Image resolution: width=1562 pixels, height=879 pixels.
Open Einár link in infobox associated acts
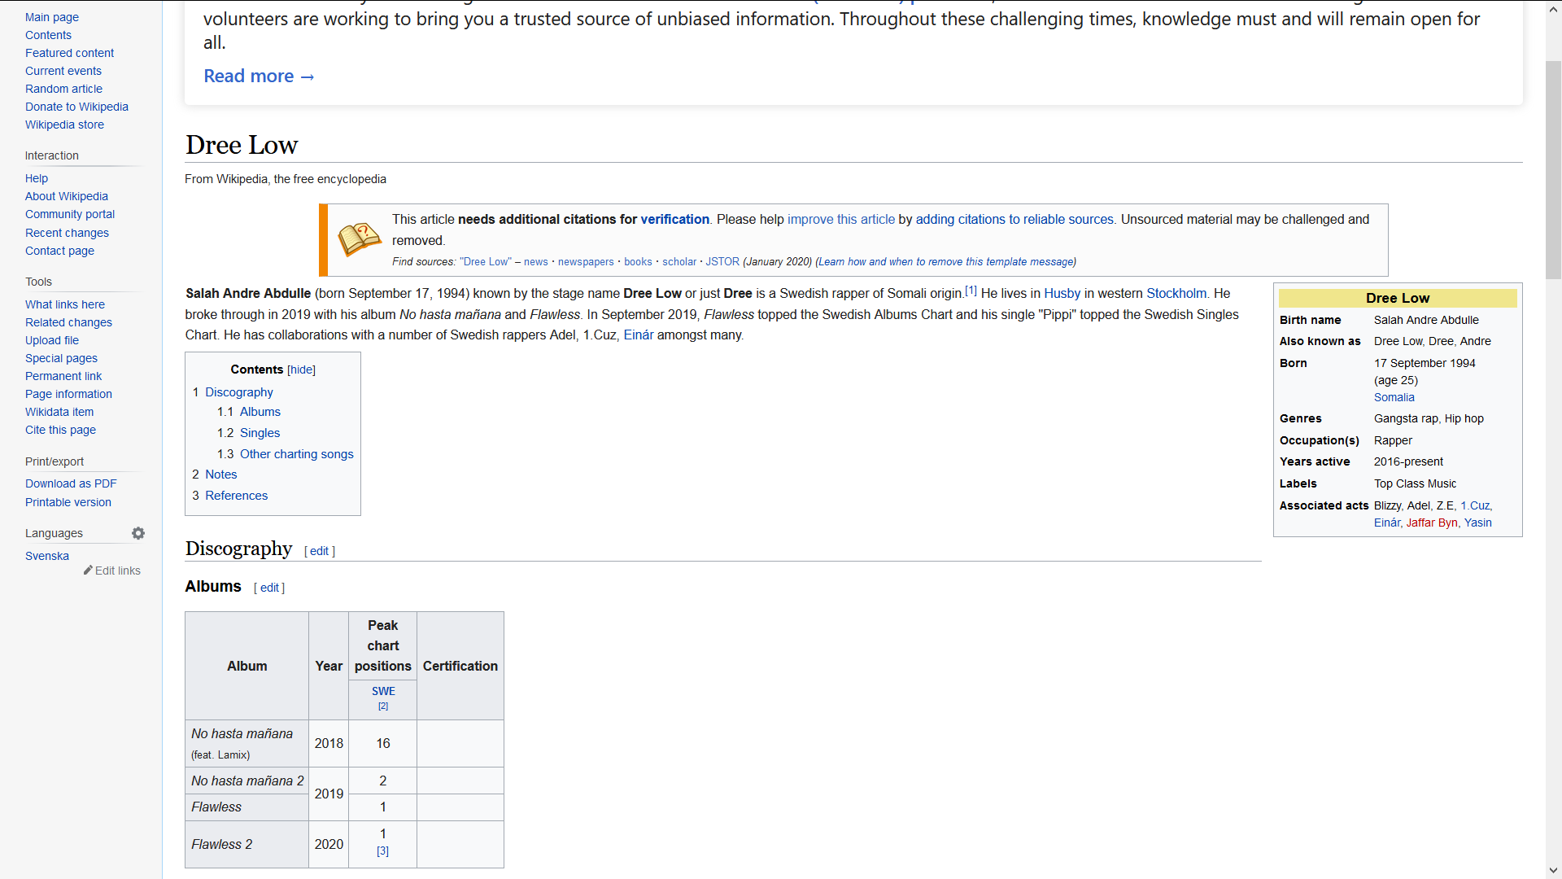(1387, 523)
